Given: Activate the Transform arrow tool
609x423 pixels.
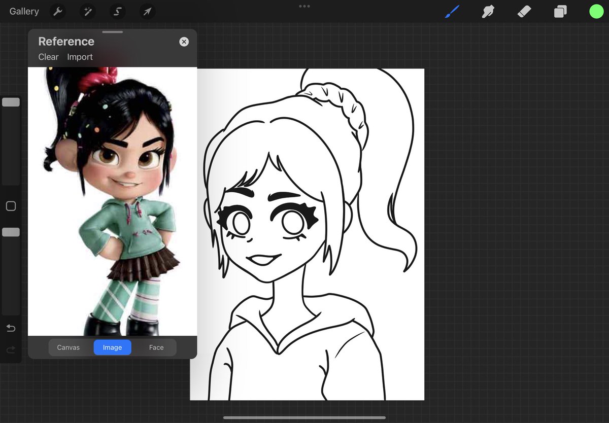Looking at the screenshot, I should 147,11.
